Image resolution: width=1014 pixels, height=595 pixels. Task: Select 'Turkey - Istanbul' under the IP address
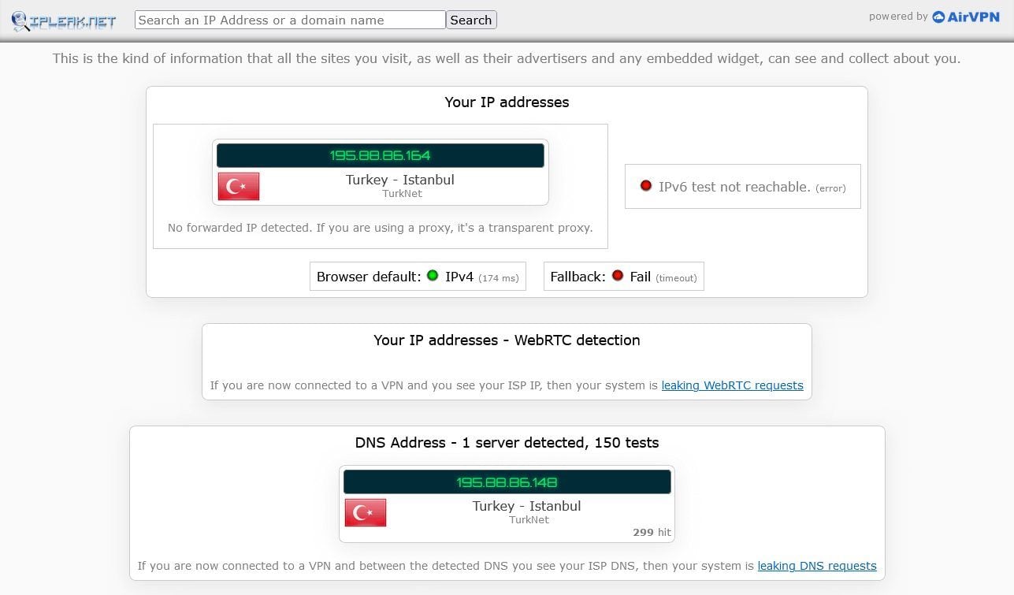pos(400,180)
